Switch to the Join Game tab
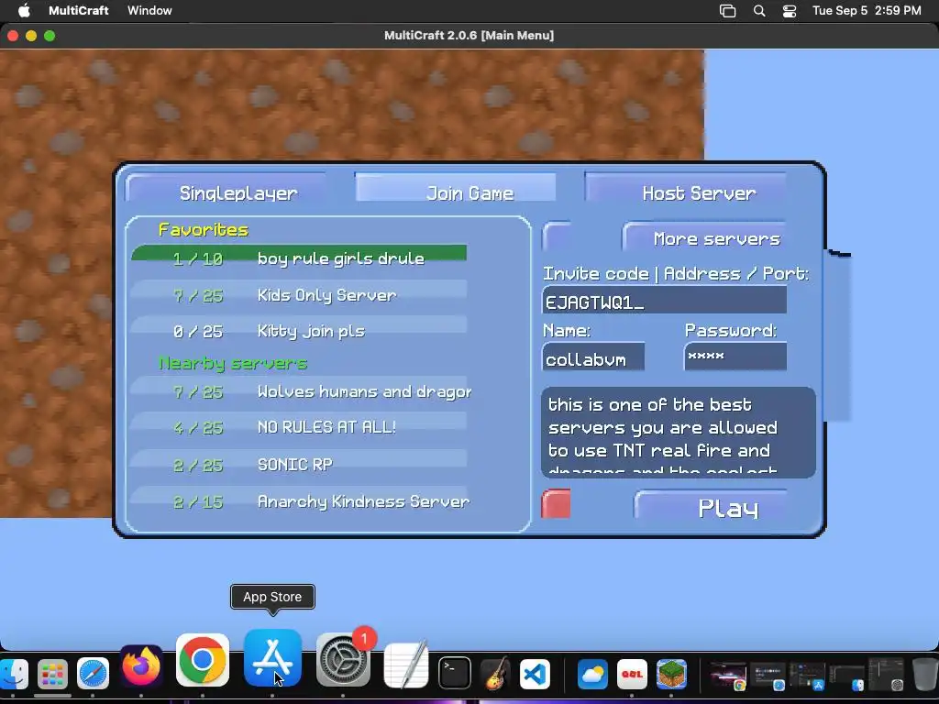Viewport: 939px width, 704px height. pyautogui.click(x=456, y=187)
